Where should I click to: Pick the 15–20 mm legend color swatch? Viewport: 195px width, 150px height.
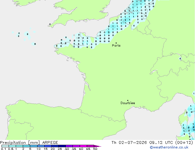pos(48,146)
